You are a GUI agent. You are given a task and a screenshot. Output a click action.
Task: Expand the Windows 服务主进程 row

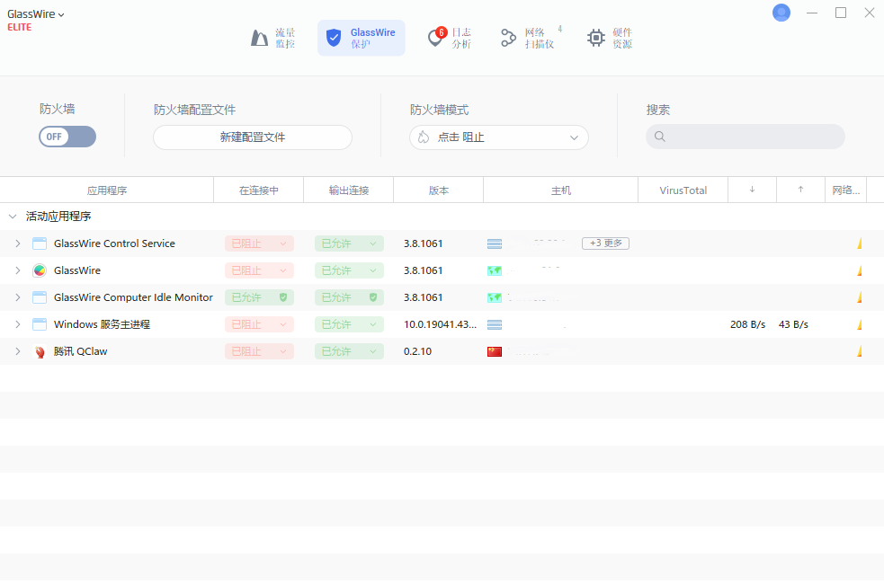point(18,324)
